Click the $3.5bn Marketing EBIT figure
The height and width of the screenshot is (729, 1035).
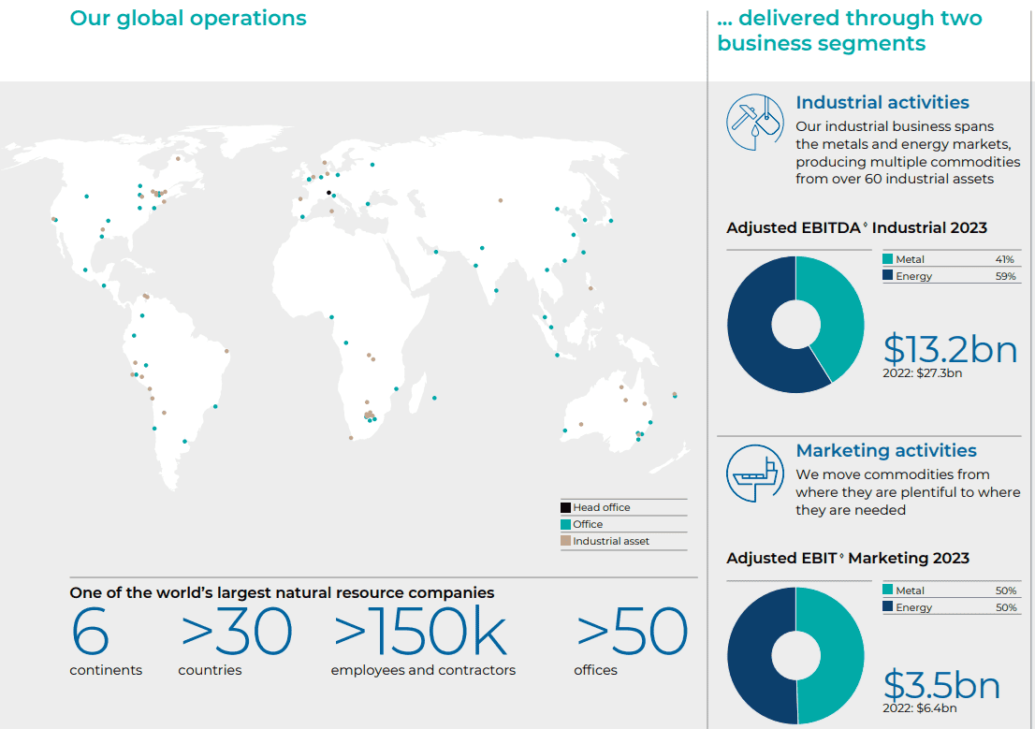941,685
